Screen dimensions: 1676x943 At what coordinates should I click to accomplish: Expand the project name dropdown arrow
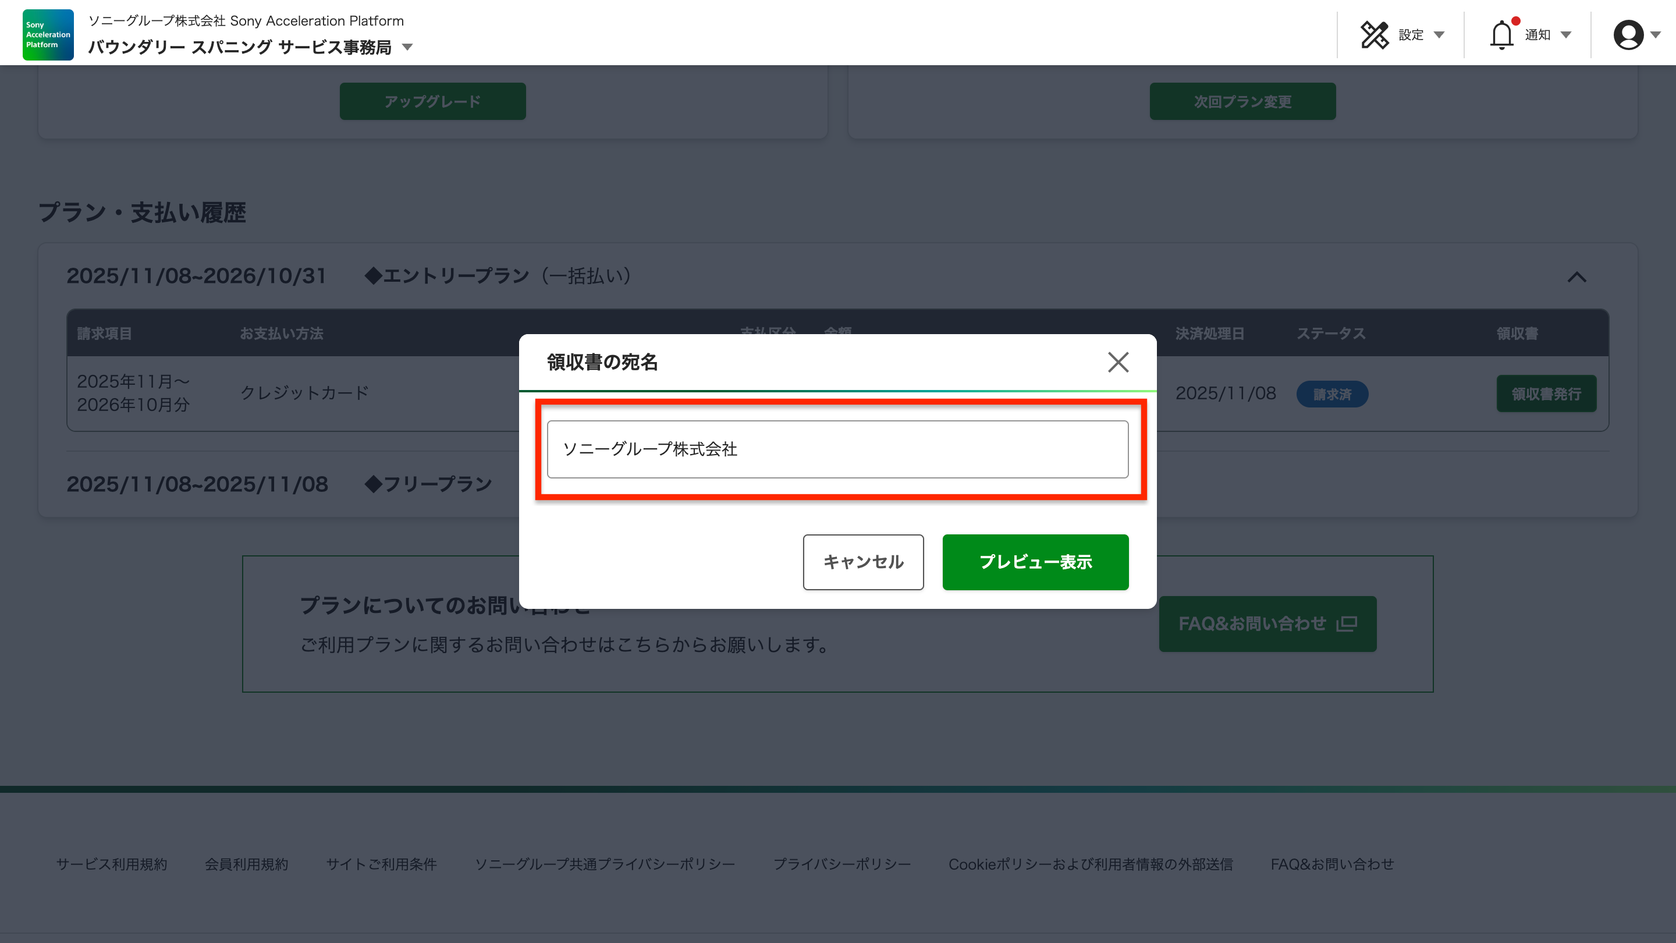(407, 47)
